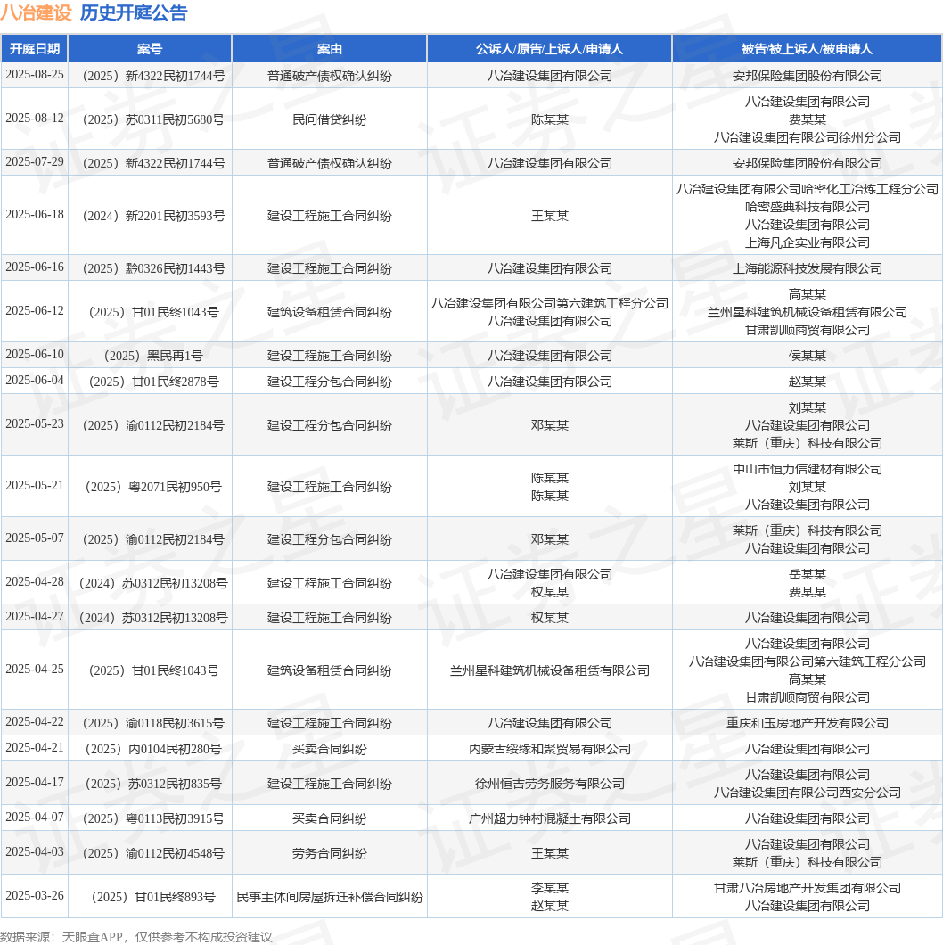Click the 2025-06-04 date cell

coord(35,381)
